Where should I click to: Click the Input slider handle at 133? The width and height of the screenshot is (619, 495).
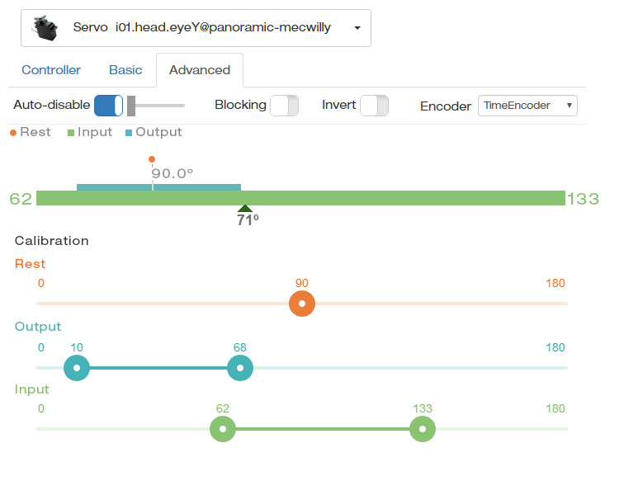pos(423,429)
